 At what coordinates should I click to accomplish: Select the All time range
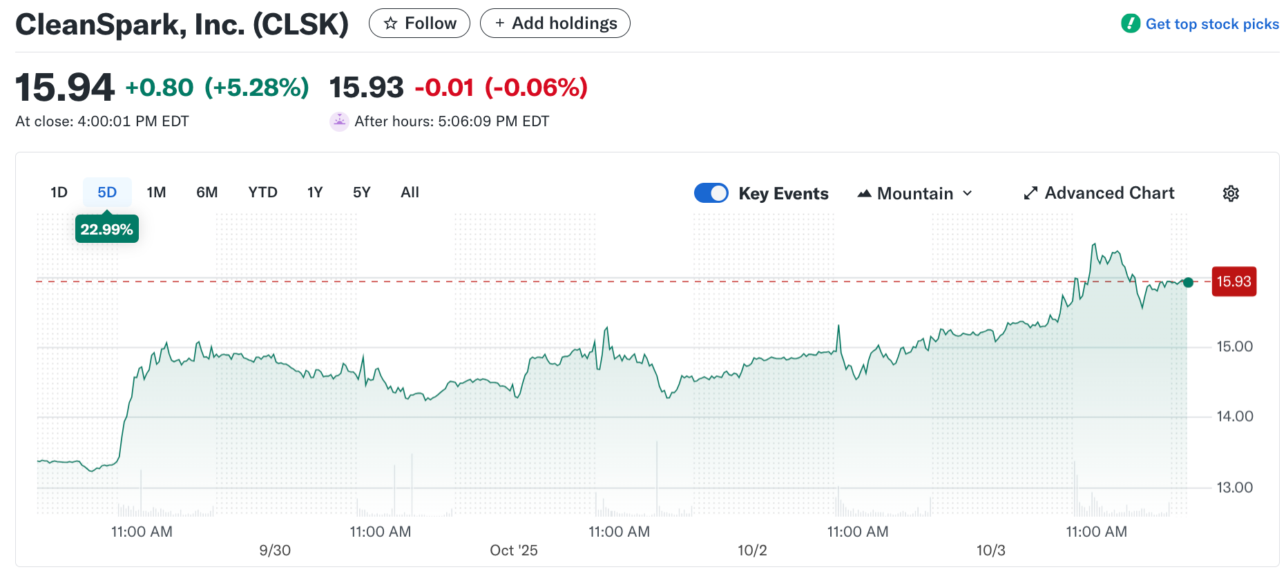410,192
